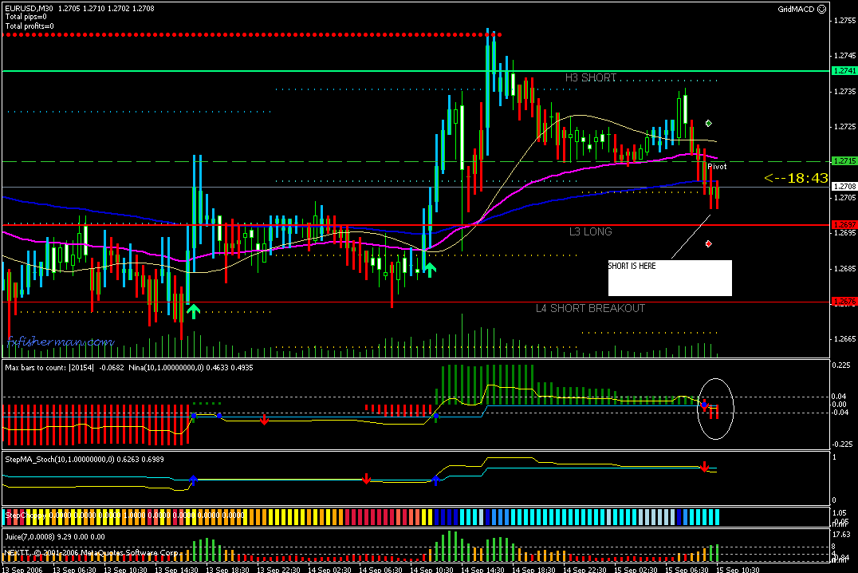858x573 pixels.
Task: Select the green buy arrow near 13 Sep 14:30
Action: pos(193,311)
